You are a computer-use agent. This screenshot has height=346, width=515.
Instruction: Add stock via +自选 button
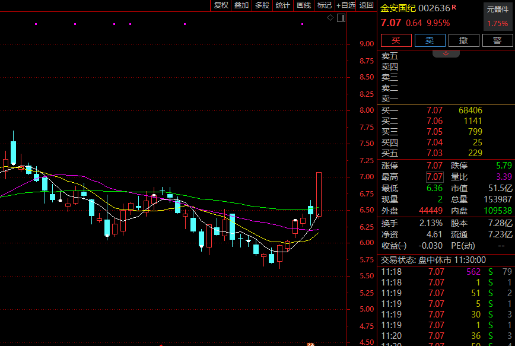pos(345,5)
